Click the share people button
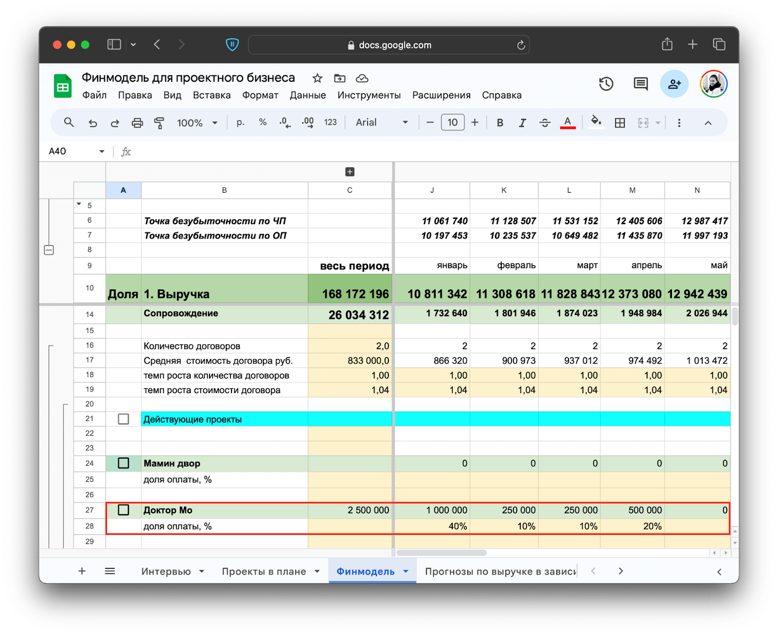The width and height of the screenshot is (778, 635). click(x=674, y=84)
